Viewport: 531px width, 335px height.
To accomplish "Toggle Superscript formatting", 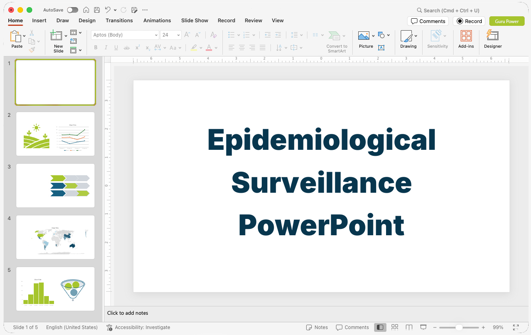I will [137, 48].
